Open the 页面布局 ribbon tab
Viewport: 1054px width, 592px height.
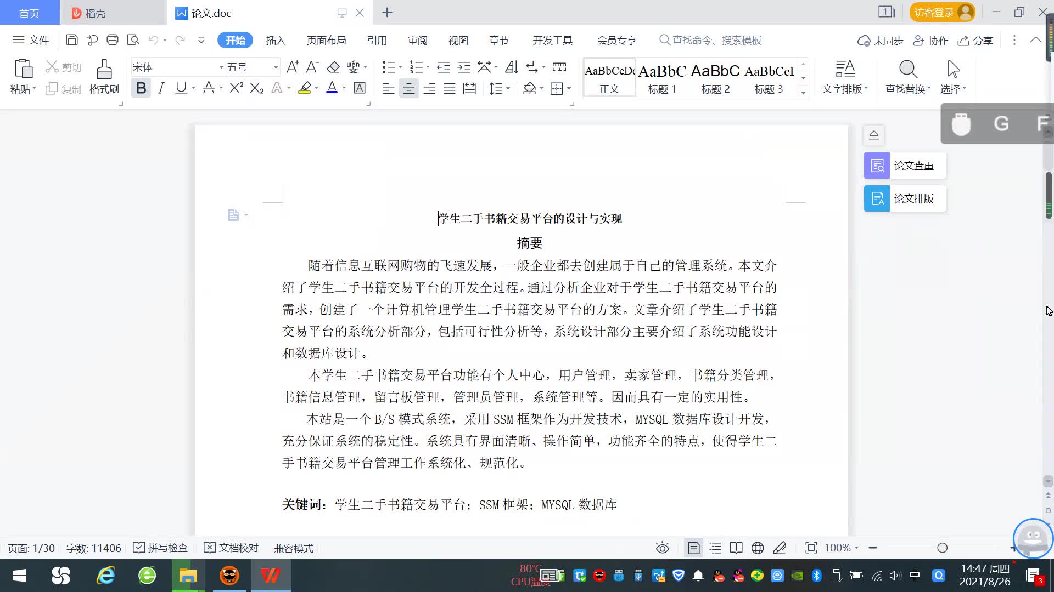click(326, 41)
